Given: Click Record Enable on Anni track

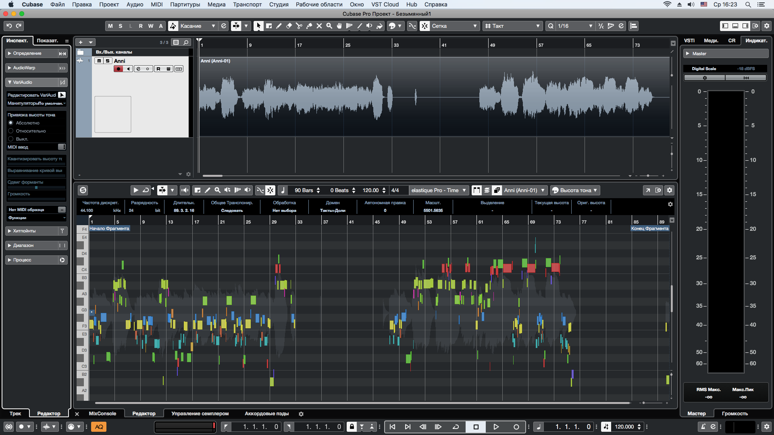Looking at the screenshot, I should [118, 69].
